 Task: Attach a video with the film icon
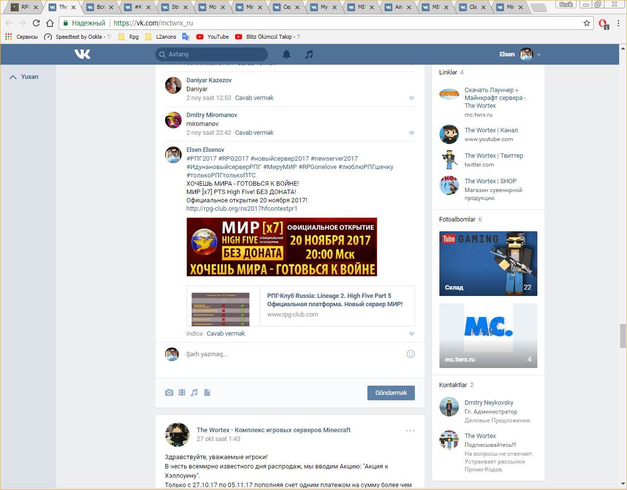coord(182,392)
